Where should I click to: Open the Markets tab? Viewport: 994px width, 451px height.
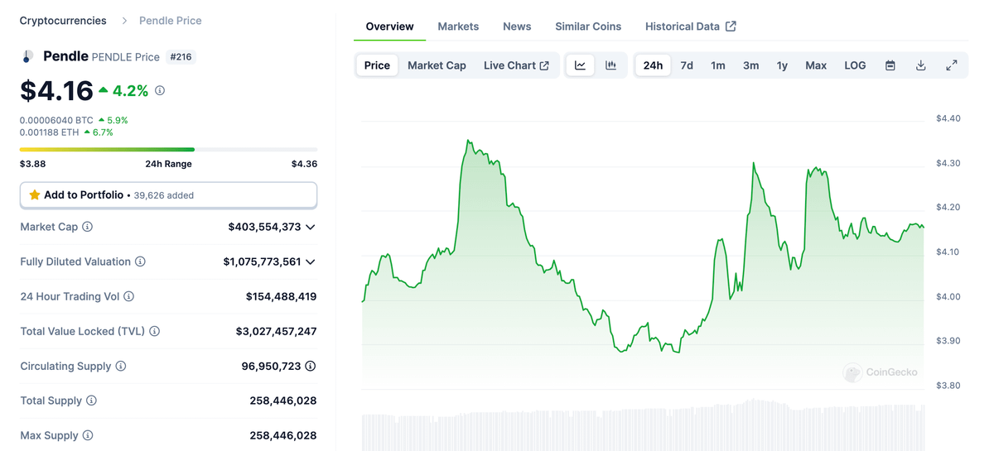click(x=458, y=26)
